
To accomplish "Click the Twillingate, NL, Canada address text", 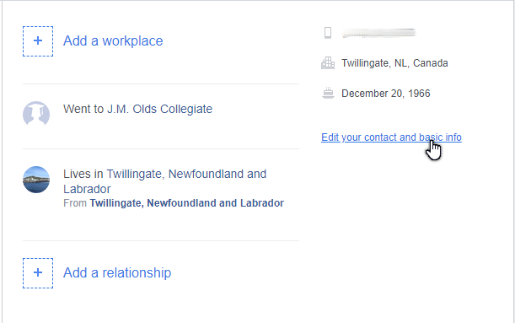I will coord(394,63).
